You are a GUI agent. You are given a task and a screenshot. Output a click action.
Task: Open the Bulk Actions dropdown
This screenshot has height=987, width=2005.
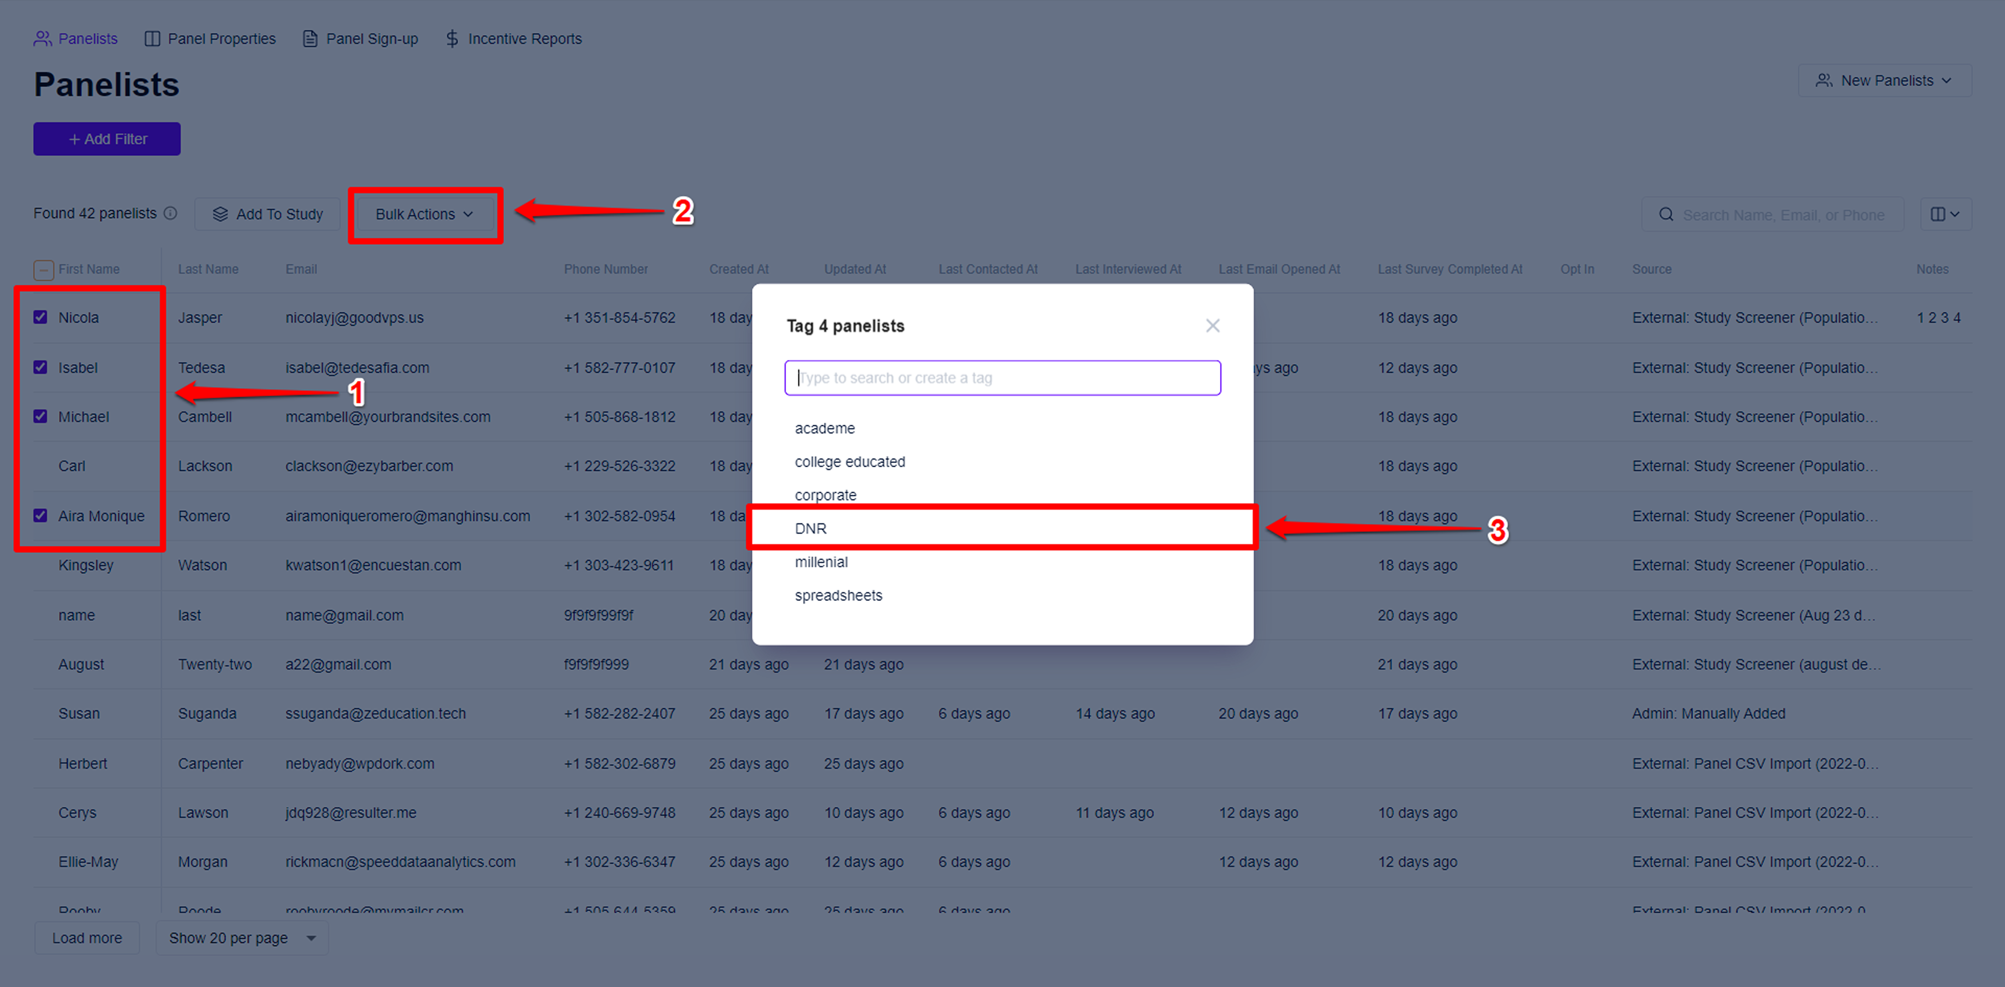(425, 214)
